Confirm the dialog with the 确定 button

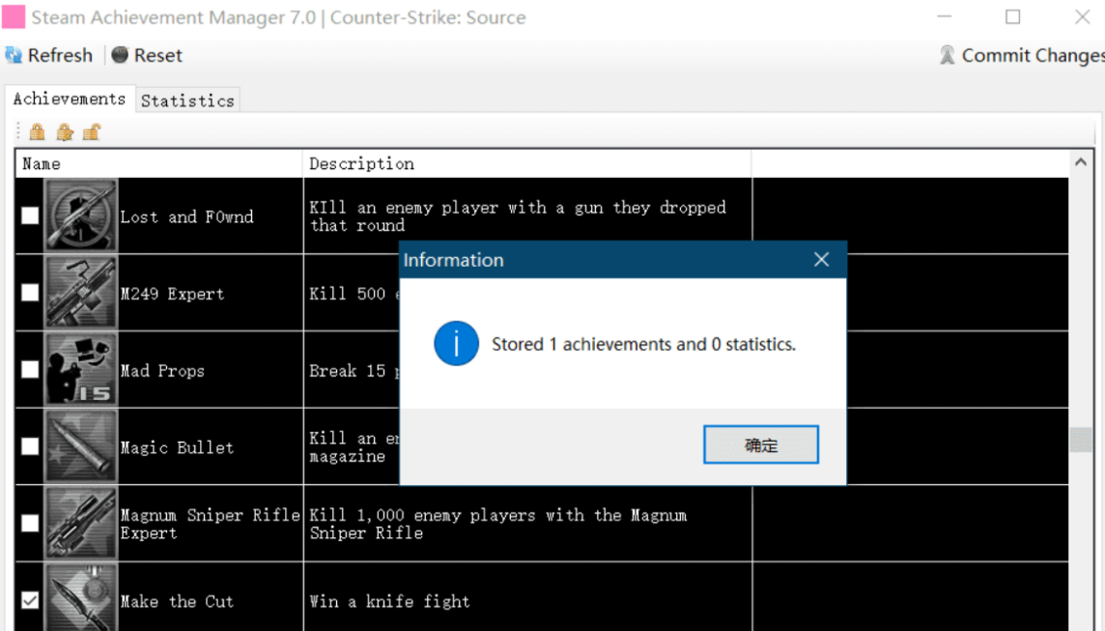pyautogui.click(x=760, y=445)
